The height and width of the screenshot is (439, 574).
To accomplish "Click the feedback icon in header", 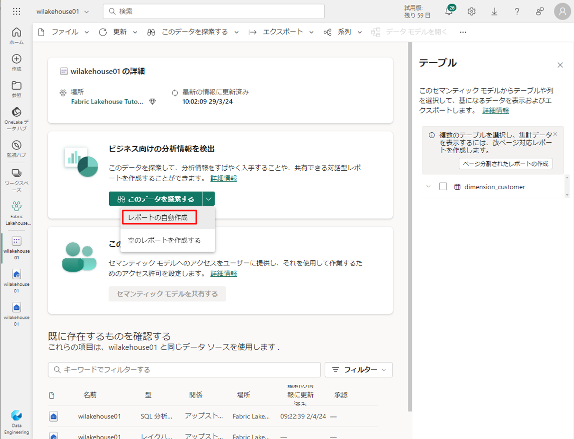I will tap(539, 12).
